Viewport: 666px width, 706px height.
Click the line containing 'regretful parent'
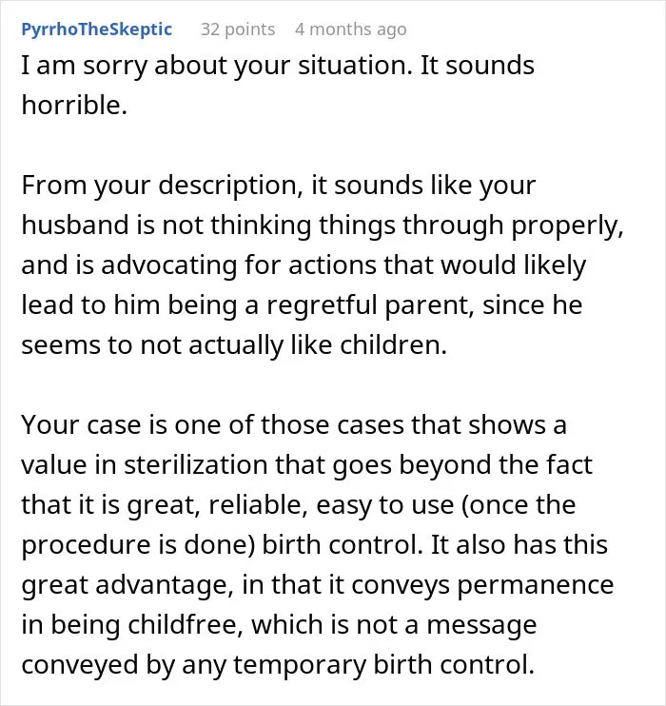click(302, 305)
